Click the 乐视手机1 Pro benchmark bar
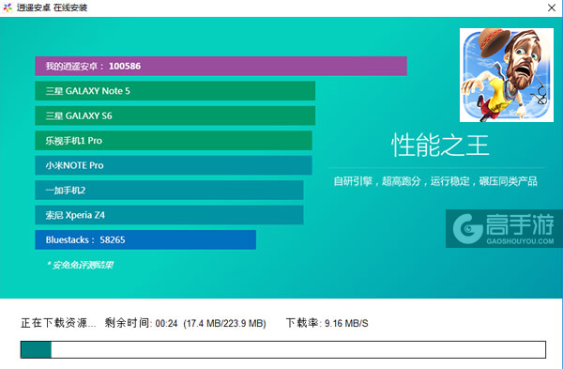This screenshot has height=369, width=563. (174, 141)
